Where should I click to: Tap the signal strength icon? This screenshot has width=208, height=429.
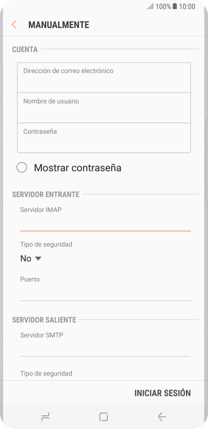click(151, 6)
